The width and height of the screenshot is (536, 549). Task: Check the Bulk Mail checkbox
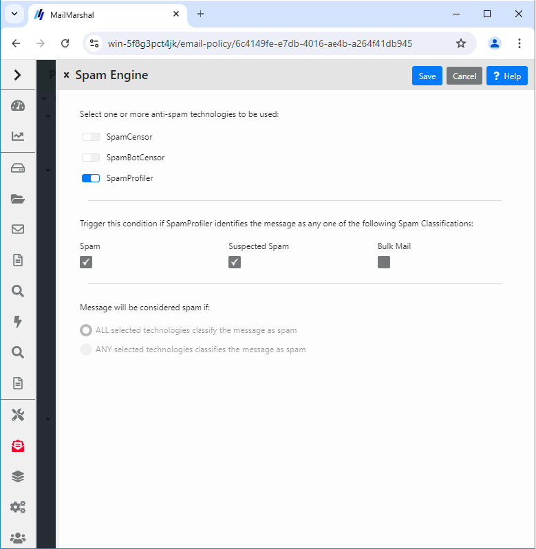tap(384, 262)
